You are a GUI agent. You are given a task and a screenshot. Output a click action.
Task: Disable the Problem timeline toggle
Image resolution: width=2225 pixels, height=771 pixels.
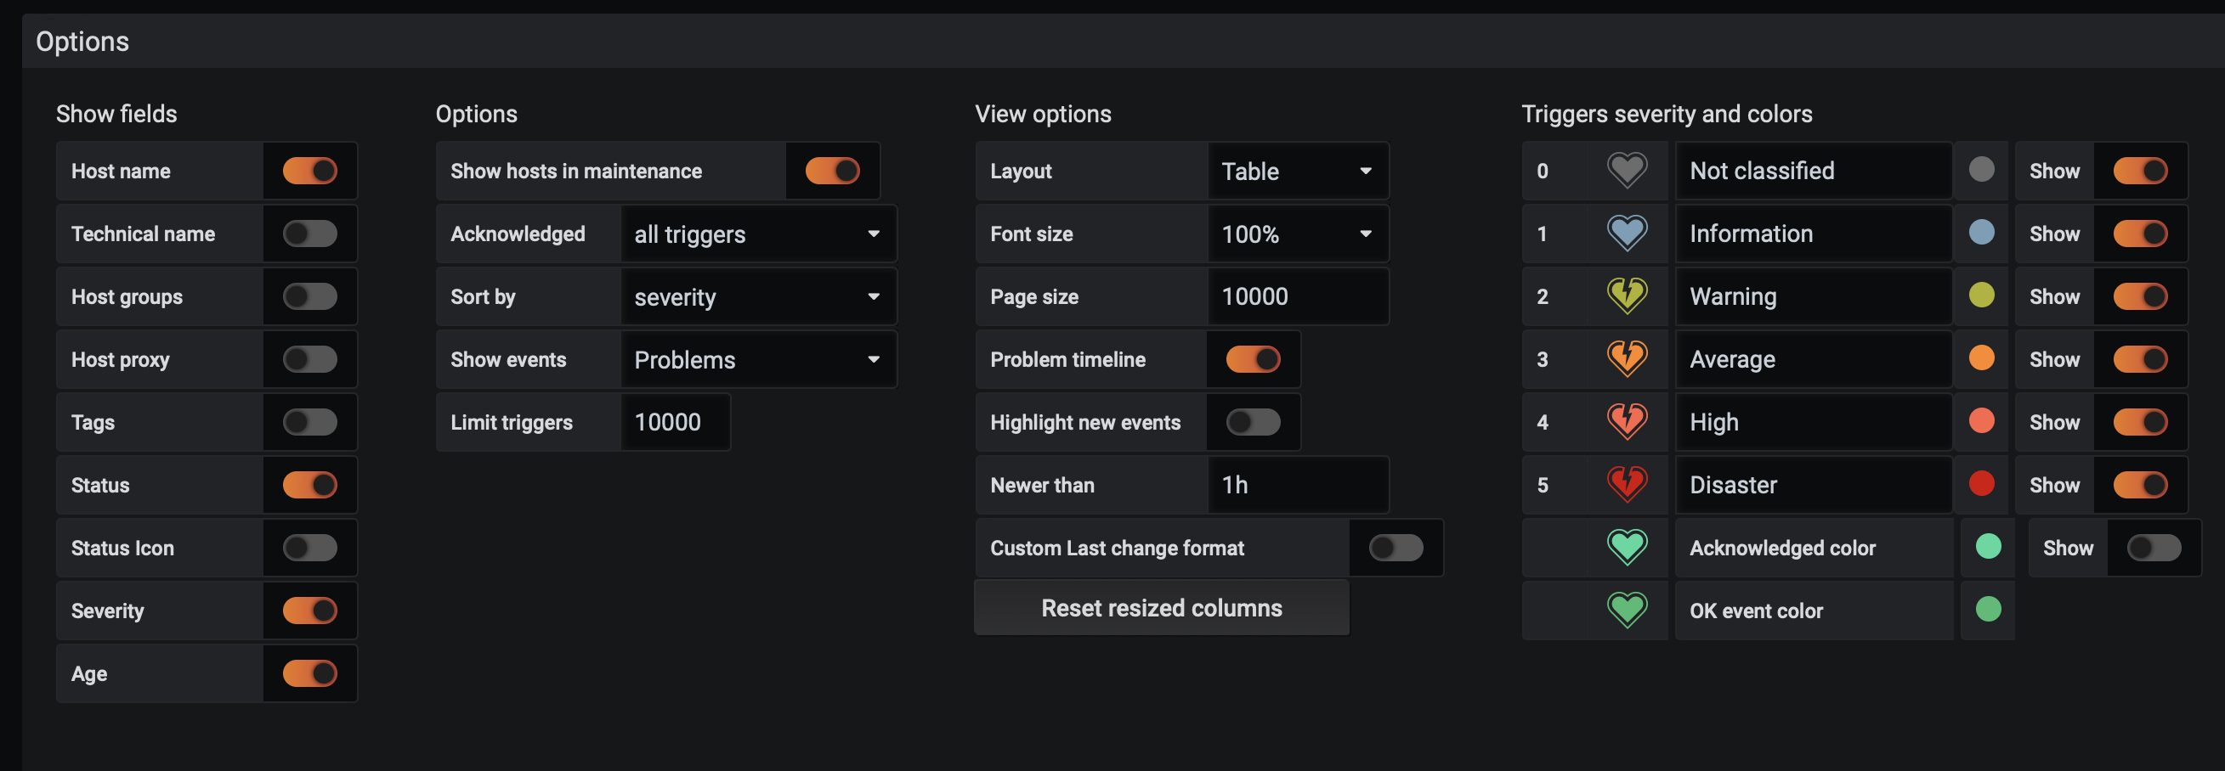1254,360
